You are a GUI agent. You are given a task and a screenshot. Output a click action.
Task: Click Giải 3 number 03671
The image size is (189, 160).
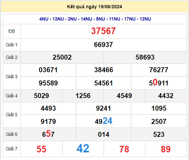(x=48, y=70)
